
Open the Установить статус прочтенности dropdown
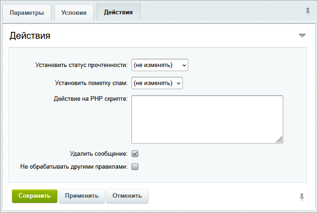(x=160, y=65)
